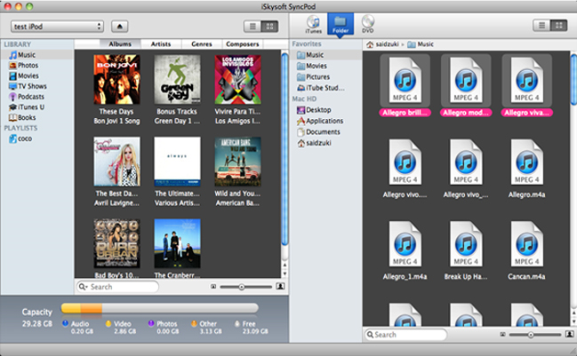Open Applications in Mac HD list
Viewport: 577px width, 356px height.
coord(325,121)
